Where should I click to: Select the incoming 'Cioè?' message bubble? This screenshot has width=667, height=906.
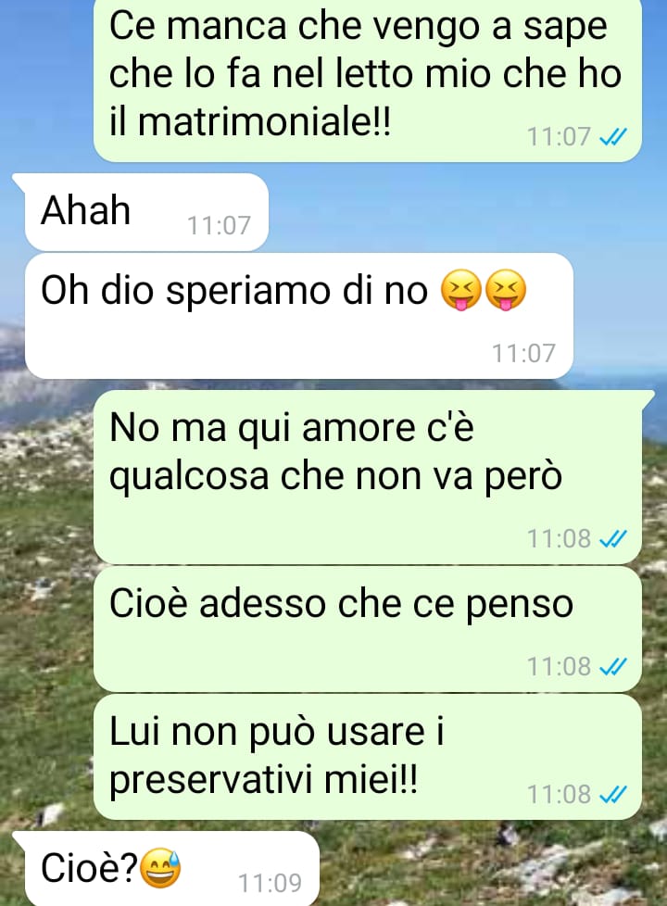pyautogui.click(x=166, y=868)
